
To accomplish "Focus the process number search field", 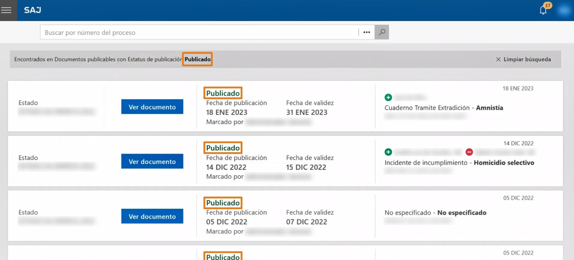I will pyautogui.click(x=199, y=32).
